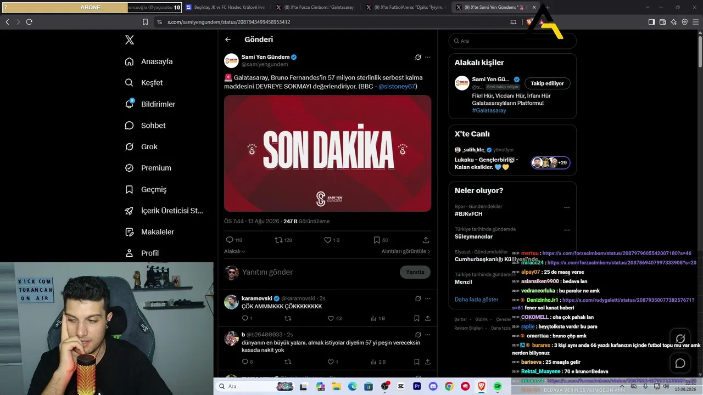Toggle the browser sidebar panel
Screen dimensions: 703x395
pos(651,22)
